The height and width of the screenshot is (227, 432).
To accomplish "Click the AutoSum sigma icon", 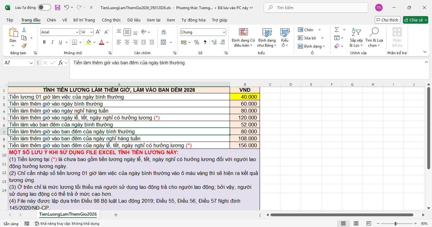I will point(337,30).
